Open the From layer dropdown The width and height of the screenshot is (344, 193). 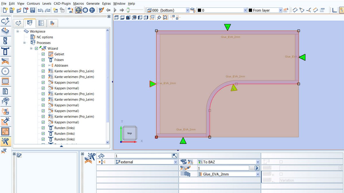(280, 10)
